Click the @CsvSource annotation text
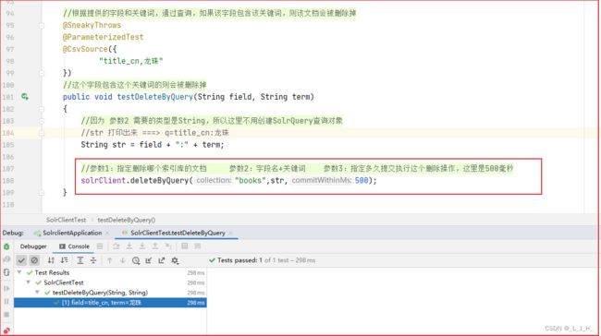The height and width of the screenshot is (336, 601). point(85,49)
